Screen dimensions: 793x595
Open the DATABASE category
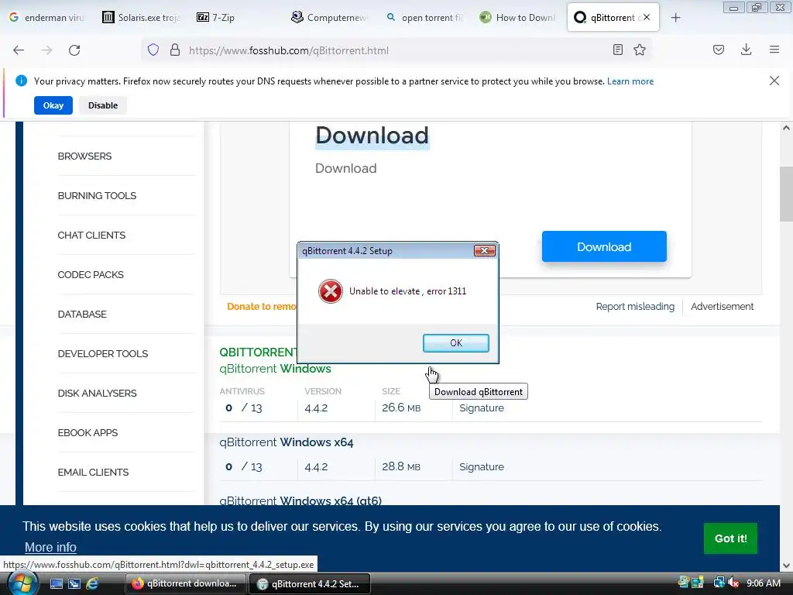click(82, 314)
